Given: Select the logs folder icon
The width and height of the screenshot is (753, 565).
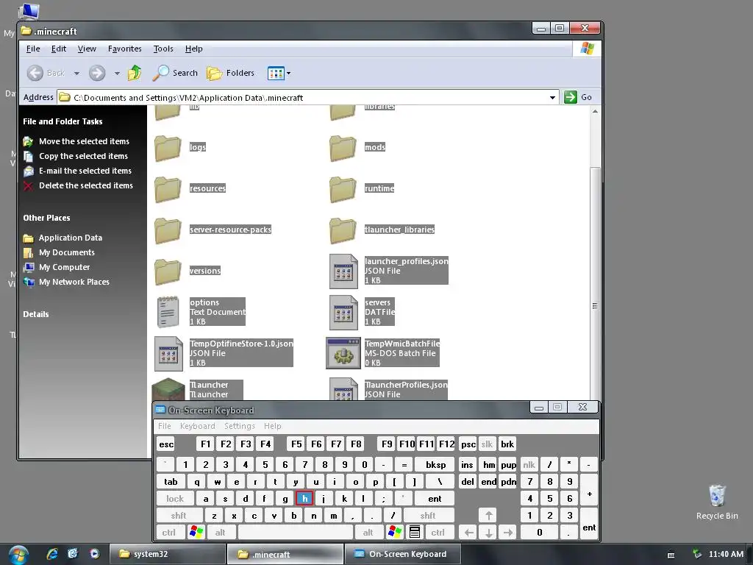Looking at the screenshot, I should pyautogui.click(x=168, y=148).
